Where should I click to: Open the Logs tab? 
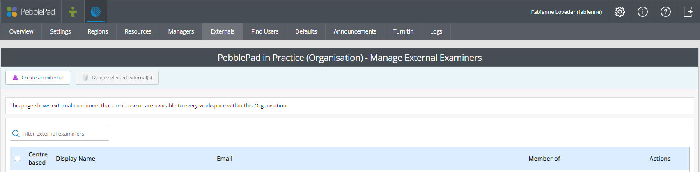tap(436, 31)
